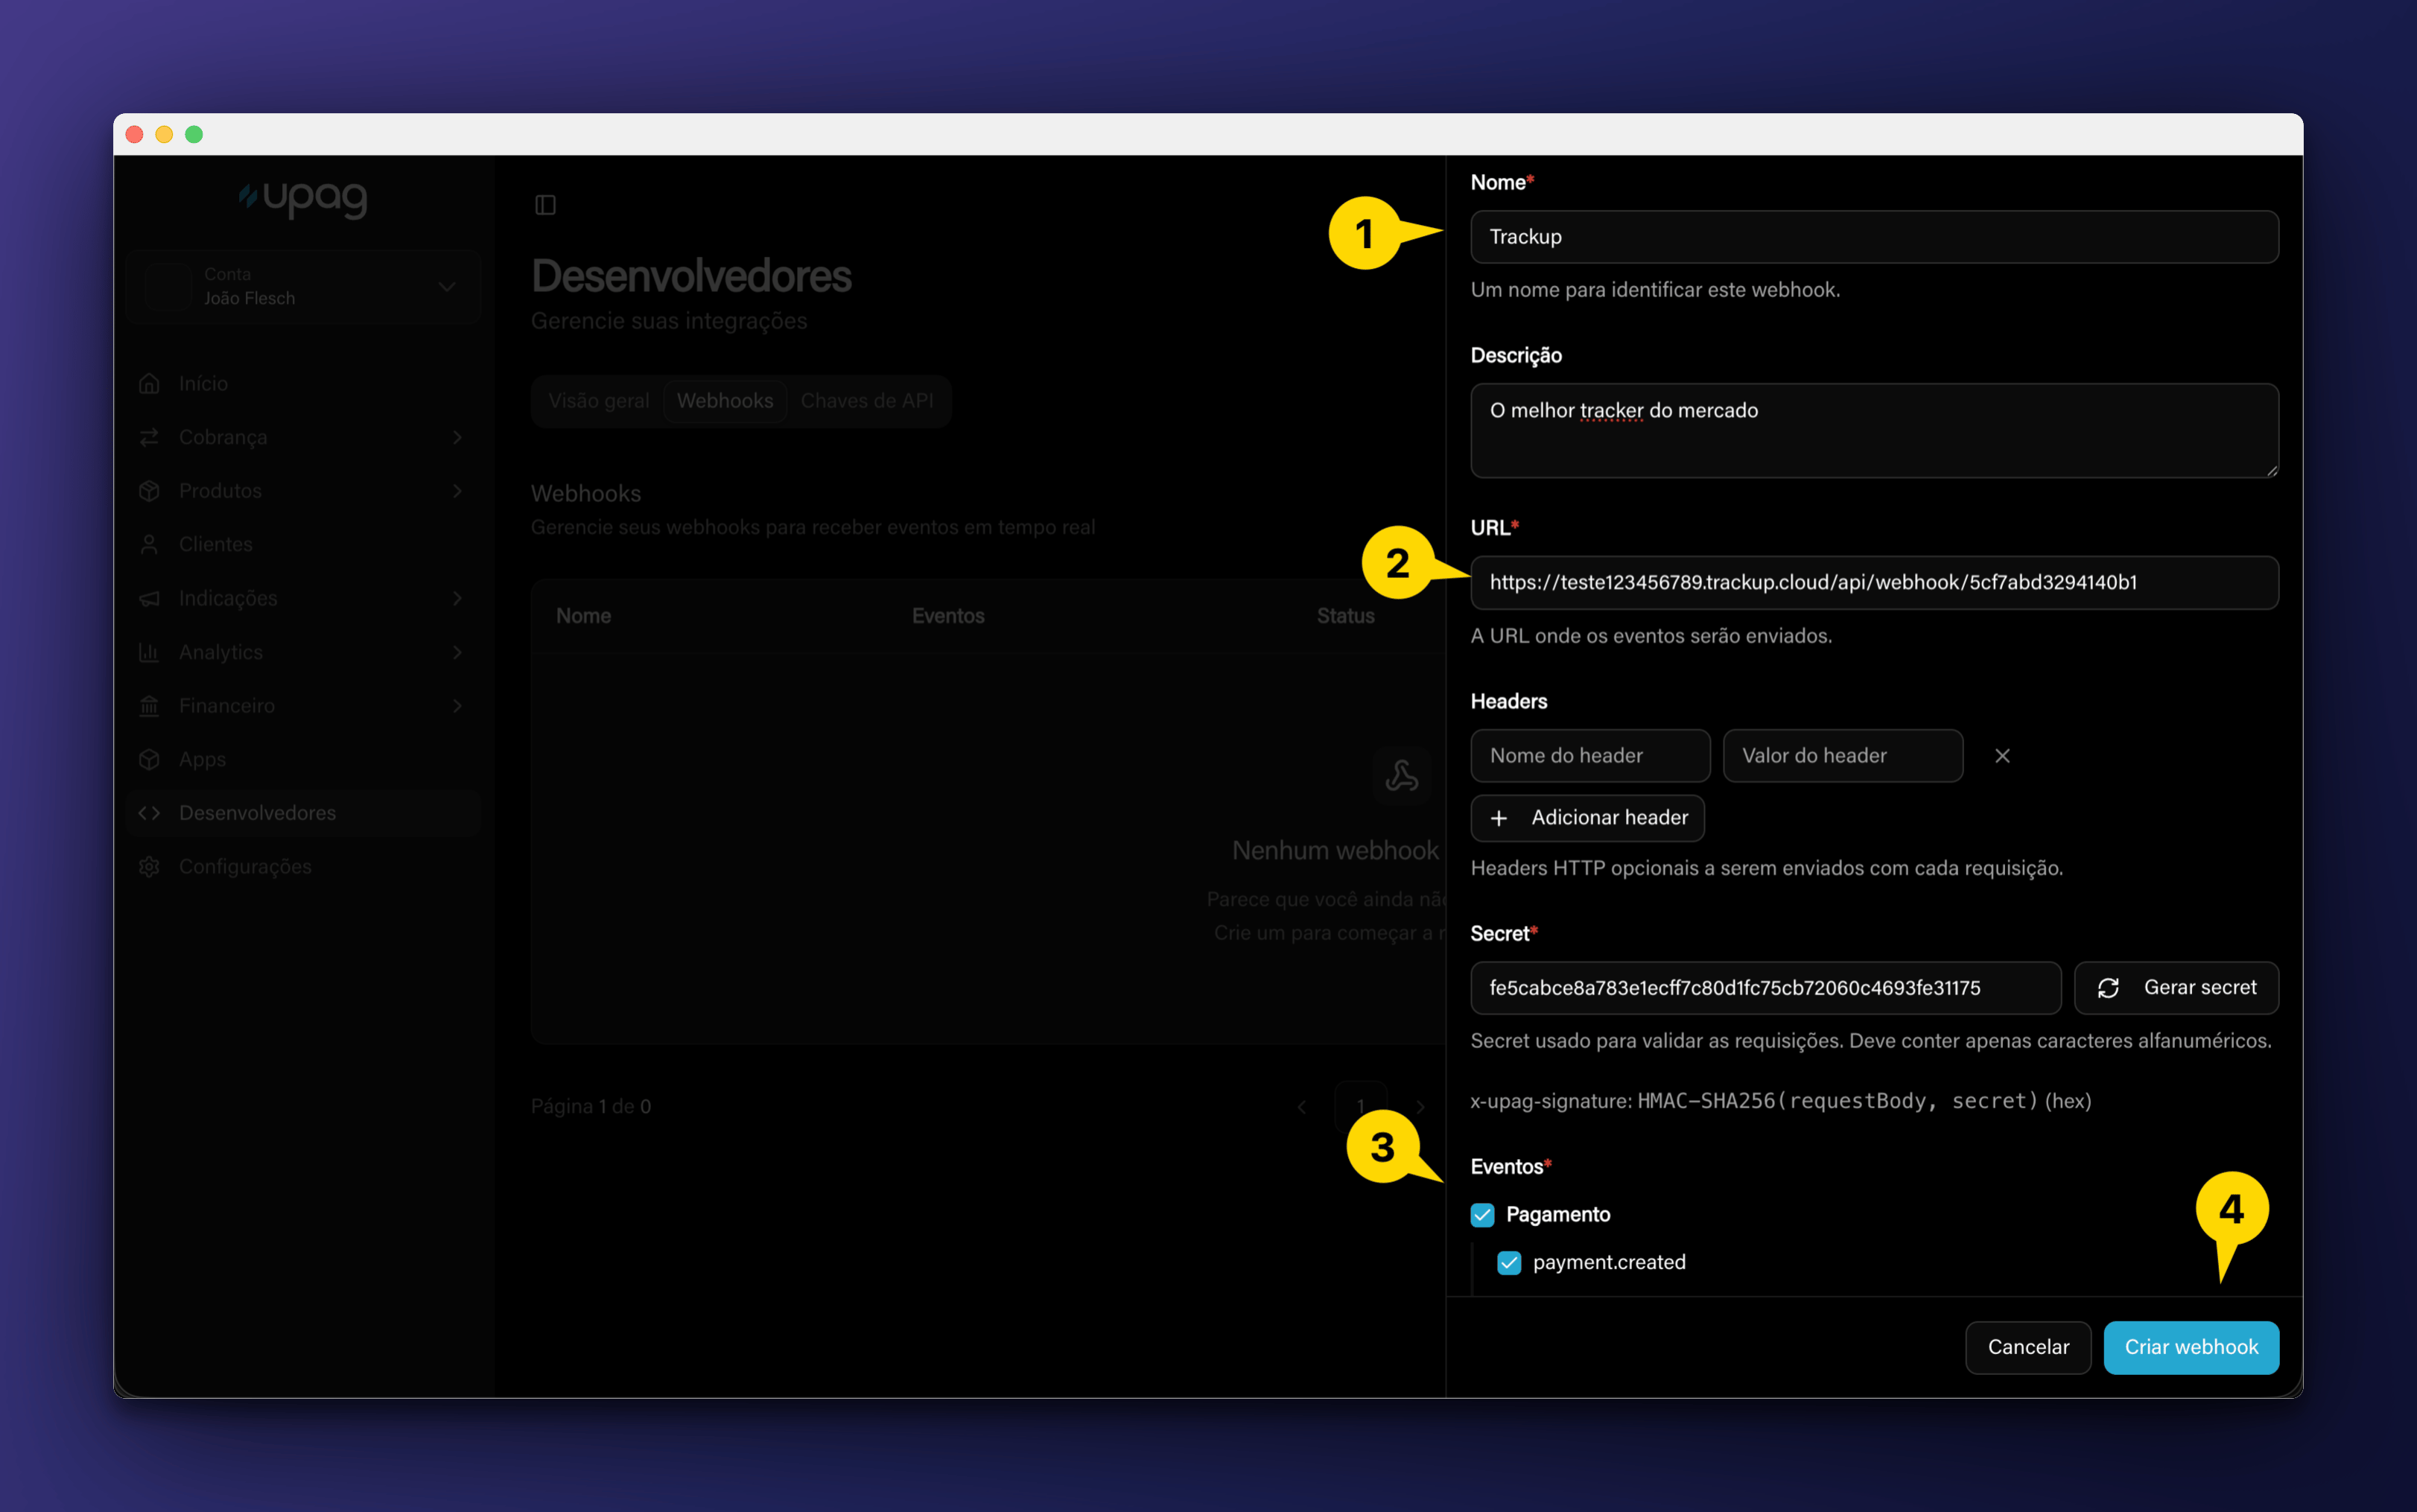Open Clientes in the sidebar
The image size is (2417, 1512).
tap(303, 544)
